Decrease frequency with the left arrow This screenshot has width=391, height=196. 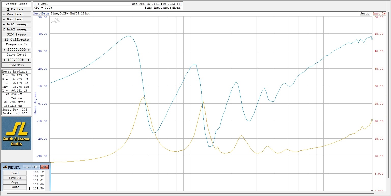coord(4,50)
